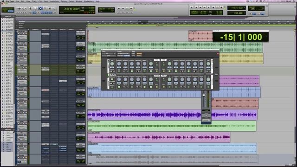Click Return to Zero in floating Transport
Screen dimensions: 297x167
[x=196, y=7]
